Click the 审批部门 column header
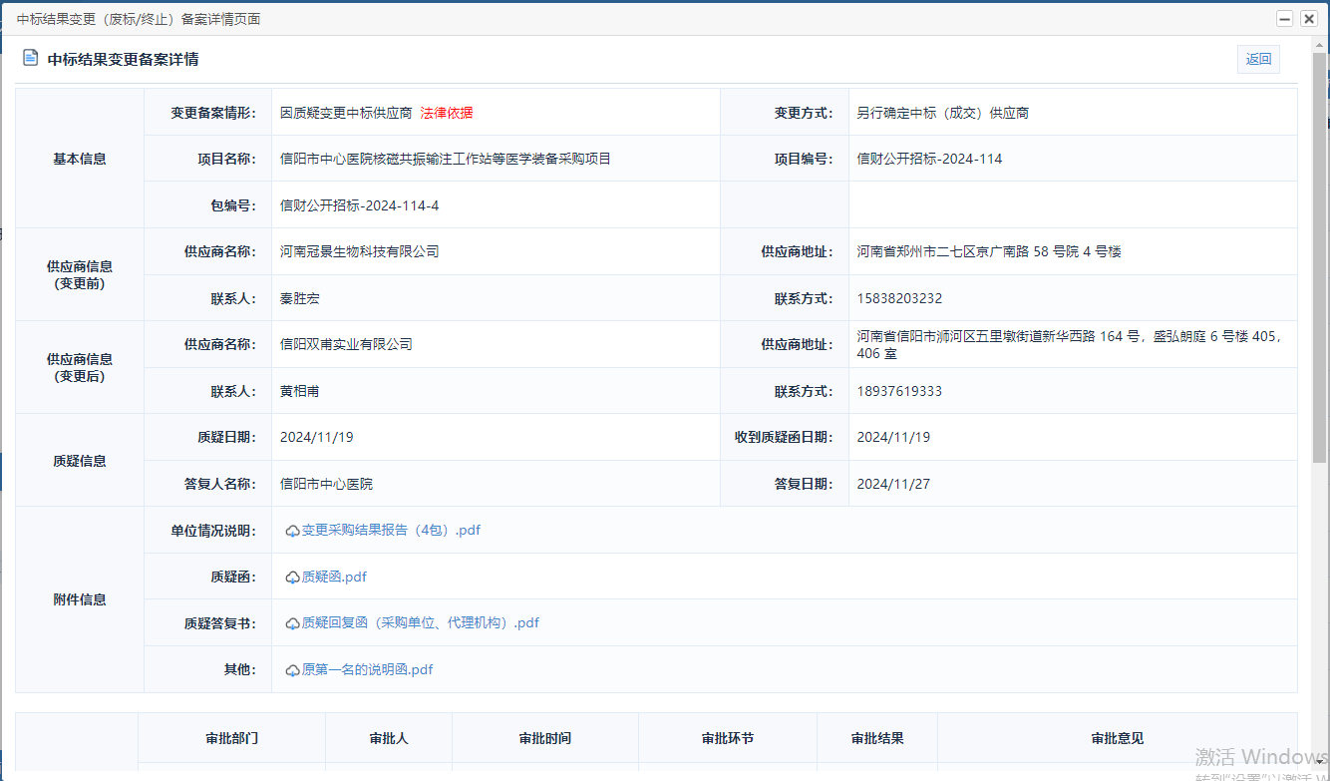The width and height of the screenshot is (1330, 781). pos(231,739)
